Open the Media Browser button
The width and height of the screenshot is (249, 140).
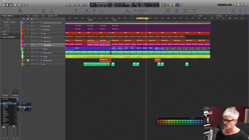click(246, 5)
